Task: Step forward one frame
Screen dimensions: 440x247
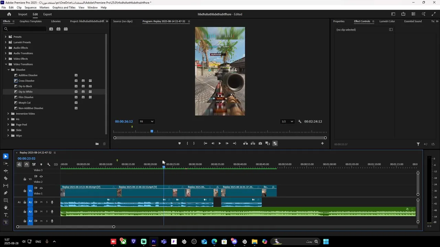Action: tap(227, 143)
